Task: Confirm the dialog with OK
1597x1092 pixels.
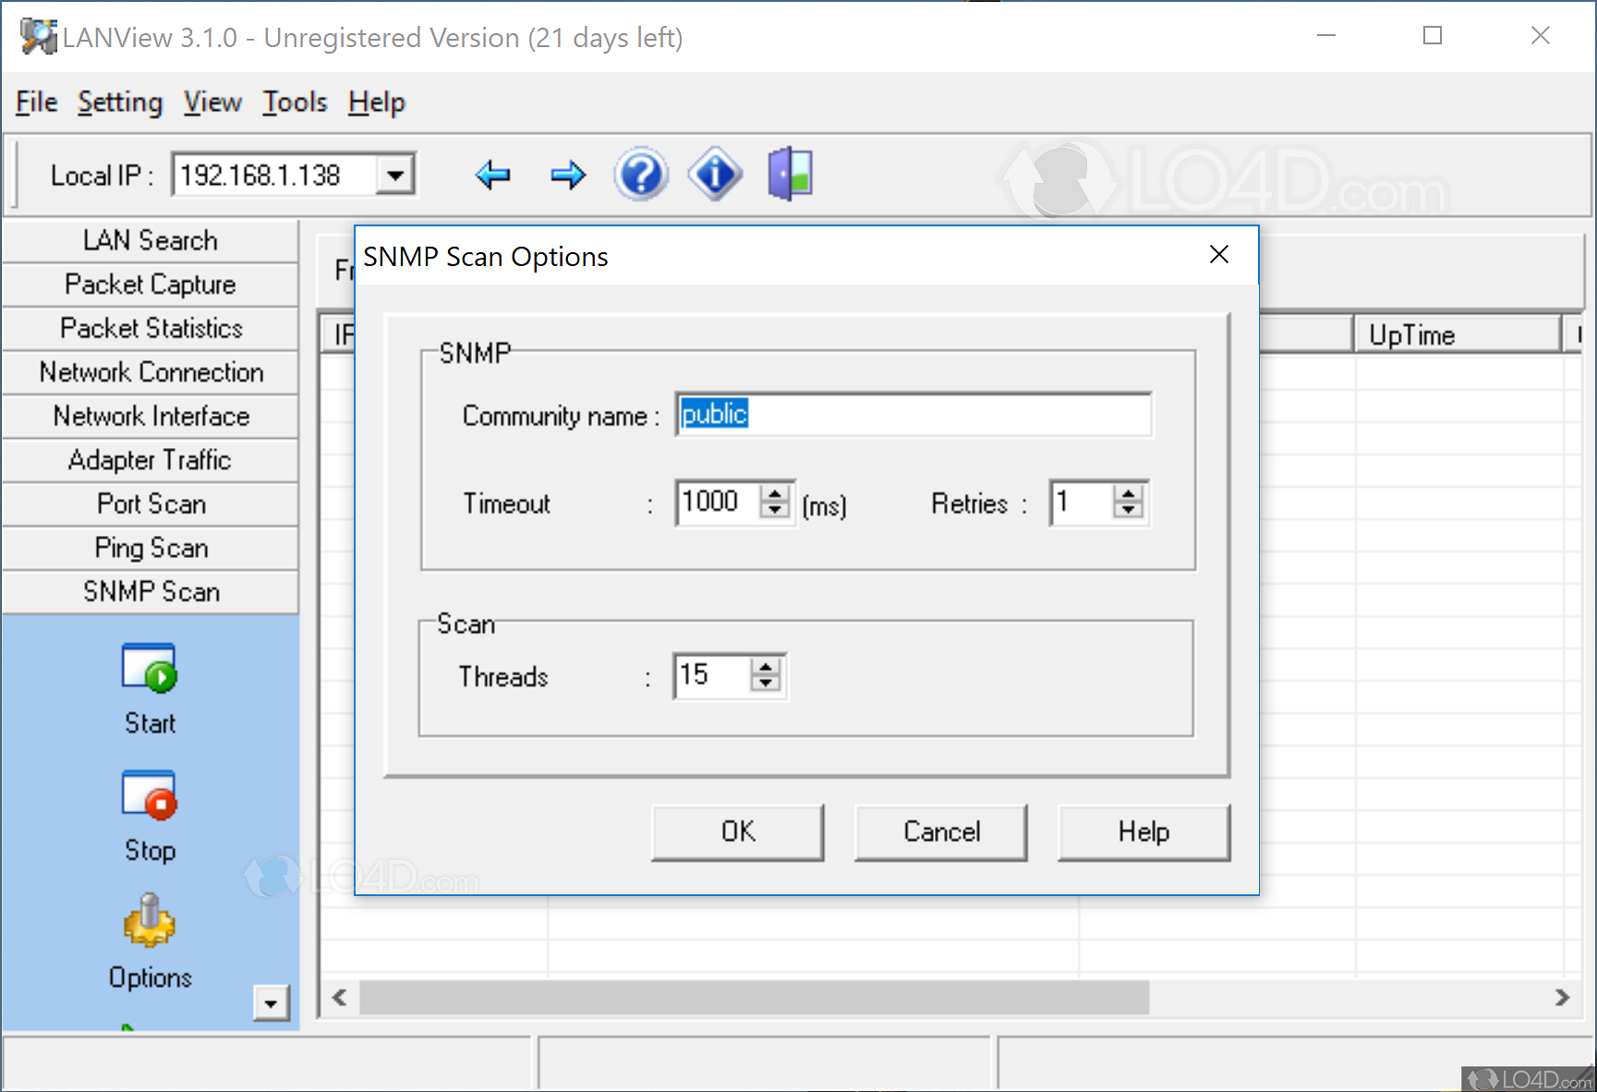Action: 737,831
